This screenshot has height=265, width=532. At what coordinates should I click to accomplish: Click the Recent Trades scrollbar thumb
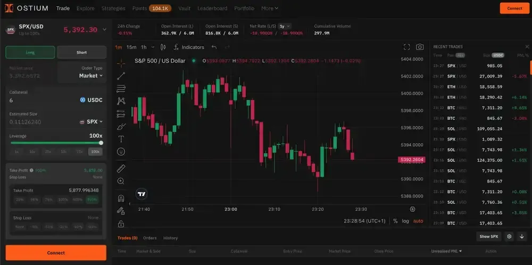pyautogui.click(x=530, y=68)
